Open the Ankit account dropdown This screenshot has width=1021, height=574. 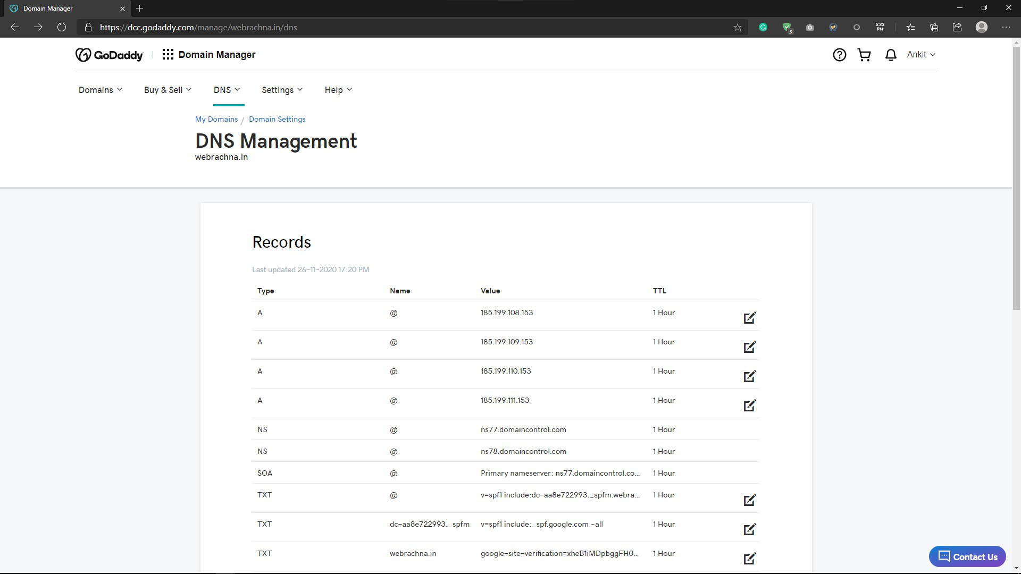point(921,55)
